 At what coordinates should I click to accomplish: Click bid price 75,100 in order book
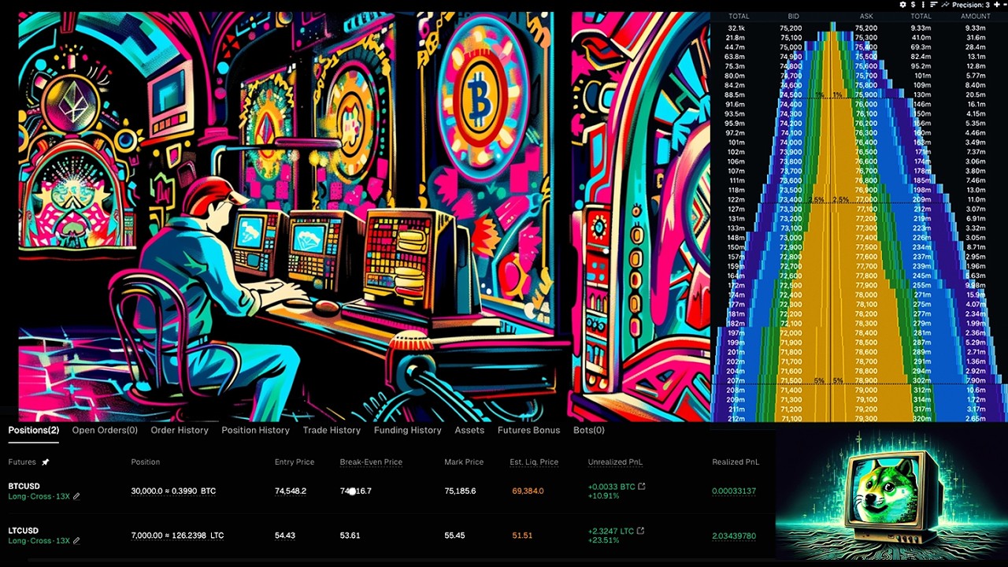[x=791, y=38]
